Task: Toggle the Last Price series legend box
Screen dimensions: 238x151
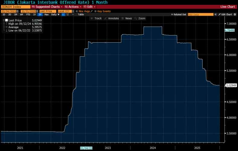Action: tap(6, 20)
